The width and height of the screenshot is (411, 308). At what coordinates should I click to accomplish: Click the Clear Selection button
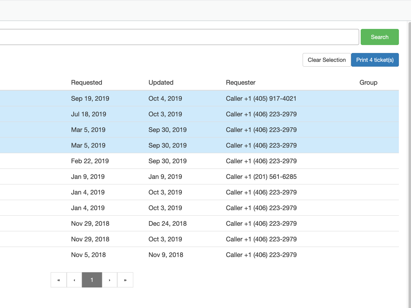326,60
